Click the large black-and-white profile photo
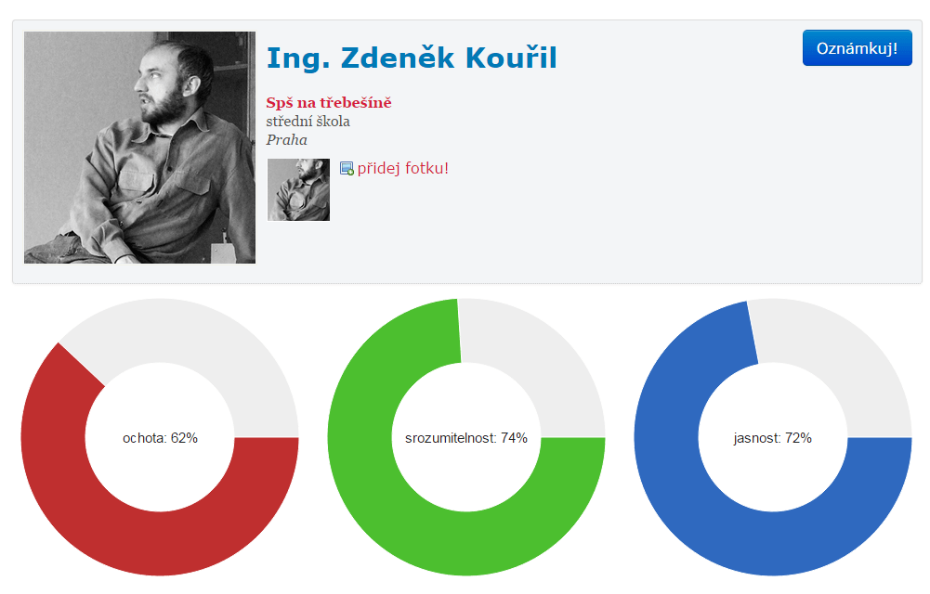This screenshot has width=930, height=594. 139,148
